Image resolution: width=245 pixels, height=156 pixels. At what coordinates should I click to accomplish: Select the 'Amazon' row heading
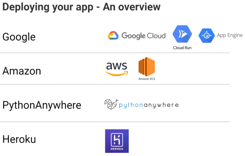click(22, 71)
